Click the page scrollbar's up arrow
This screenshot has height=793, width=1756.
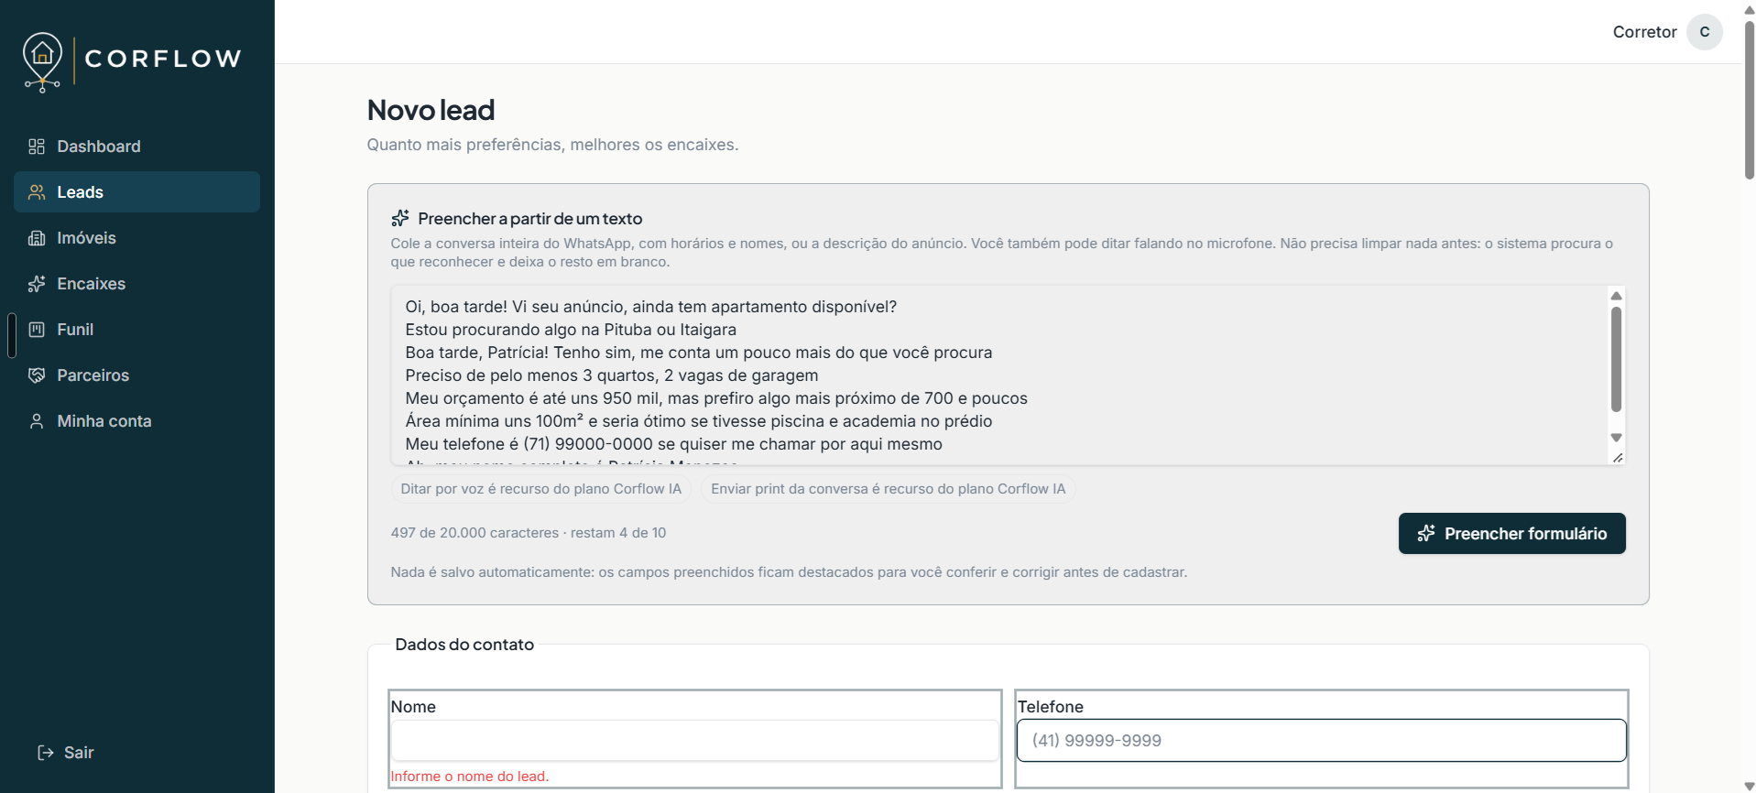1749,8
